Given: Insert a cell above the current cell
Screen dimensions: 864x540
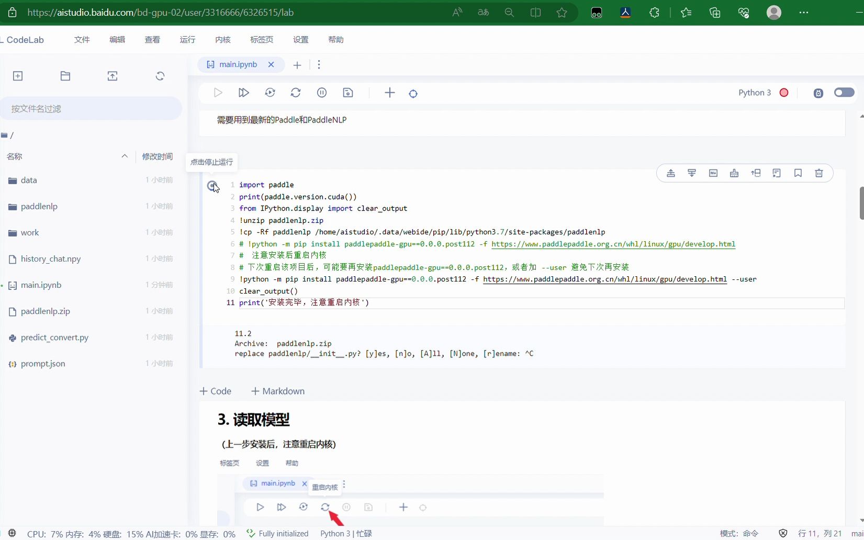Looking at the screenshot, I should (x=671, y=173).
